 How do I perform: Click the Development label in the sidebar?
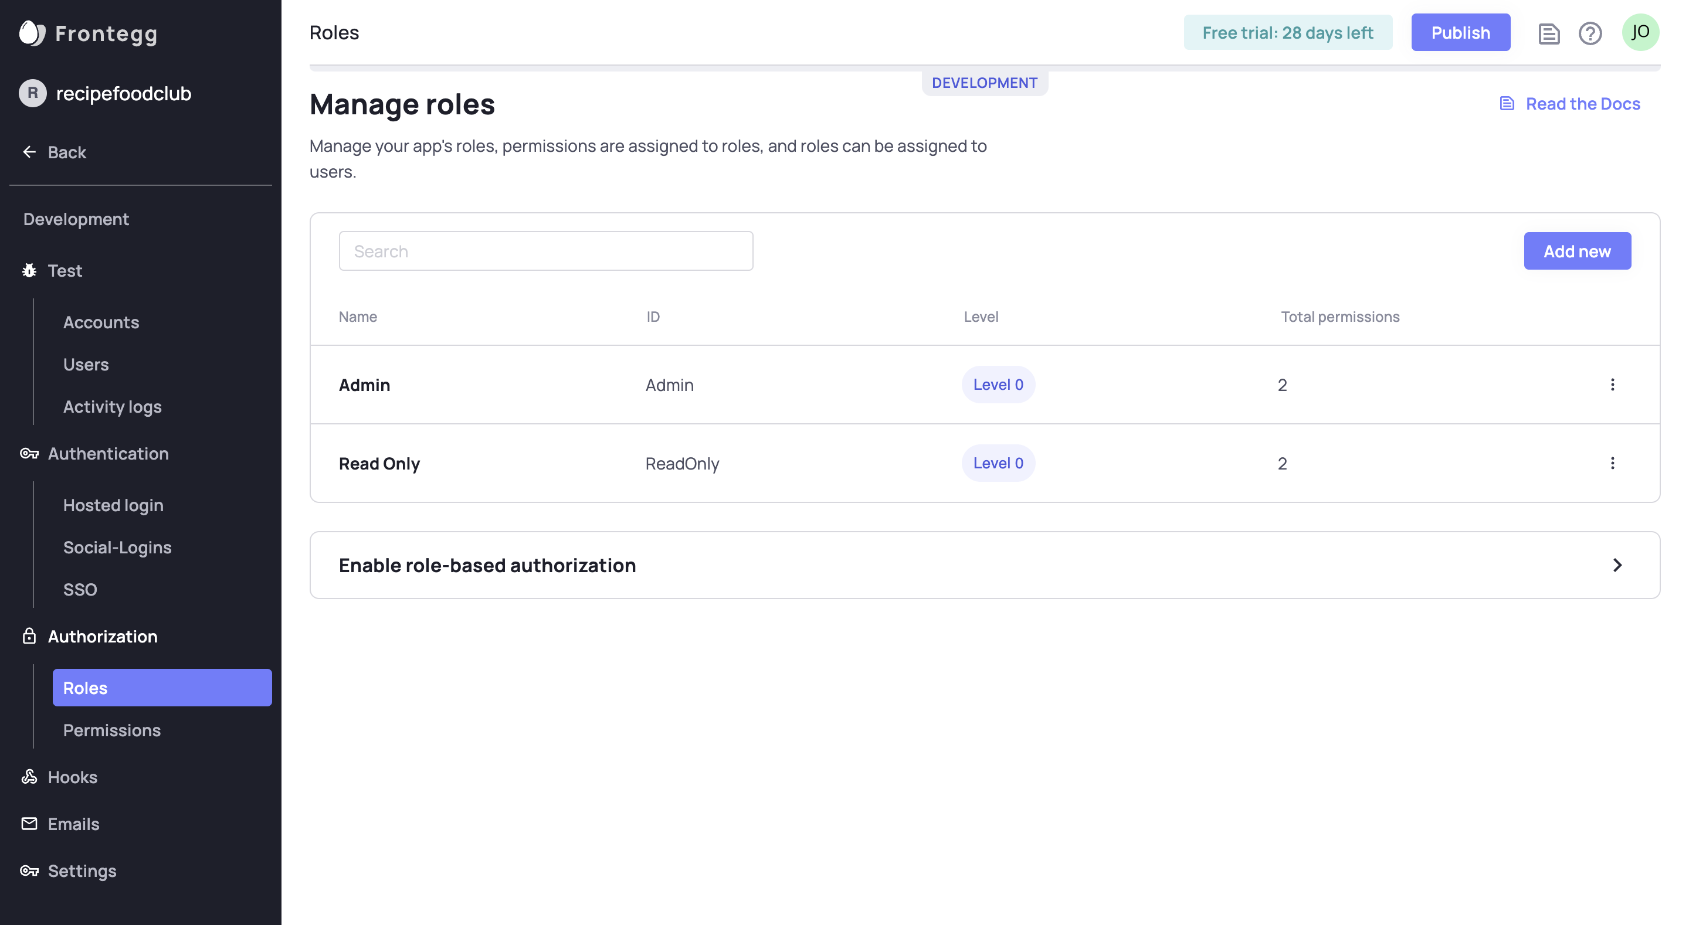click(x=76, y=219)
